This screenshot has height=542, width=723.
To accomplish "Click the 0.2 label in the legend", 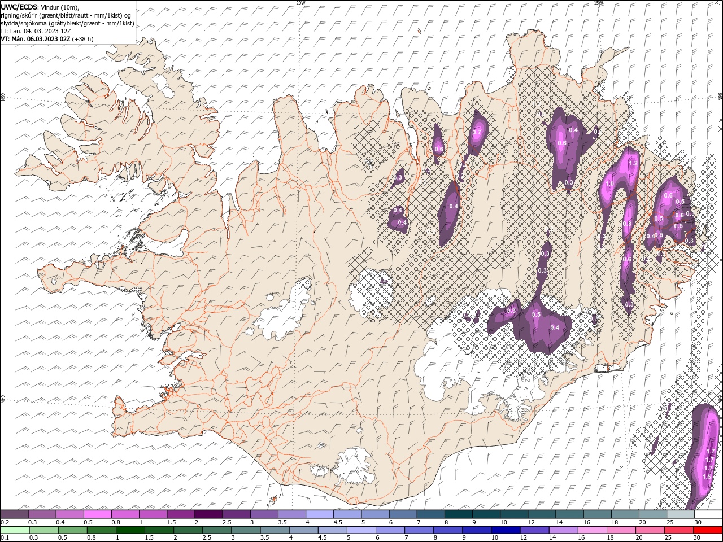I will 5,522.
